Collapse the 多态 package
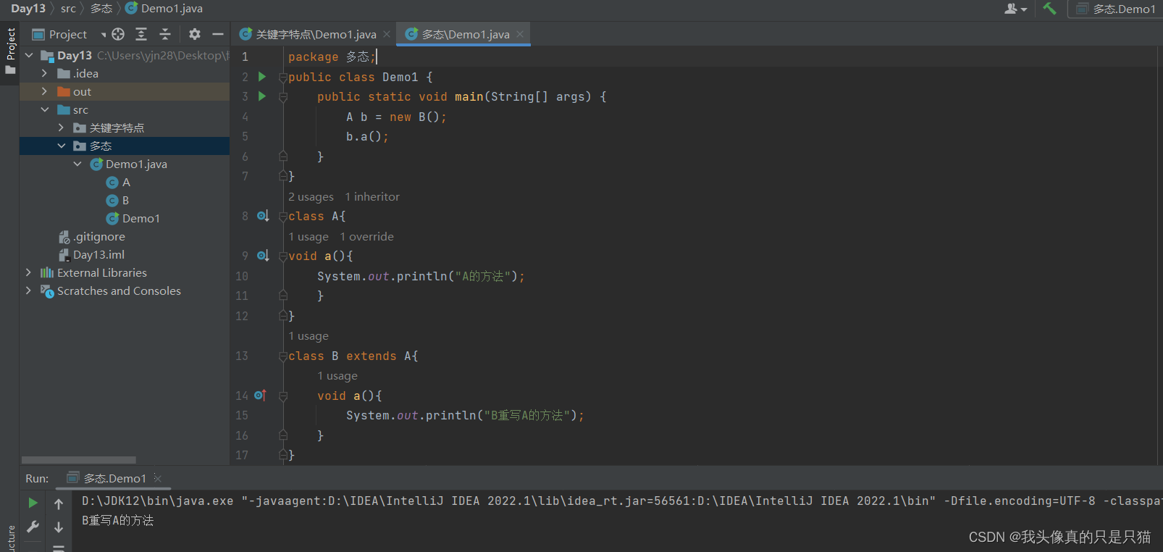1163x552 pixels. coord(61,146)
